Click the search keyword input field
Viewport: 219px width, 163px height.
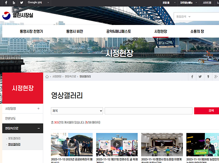point(149,111)
